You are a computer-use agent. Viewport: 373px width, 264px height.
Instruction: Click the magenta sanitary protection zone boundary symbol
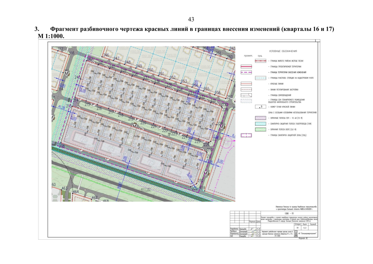(246, 135)
